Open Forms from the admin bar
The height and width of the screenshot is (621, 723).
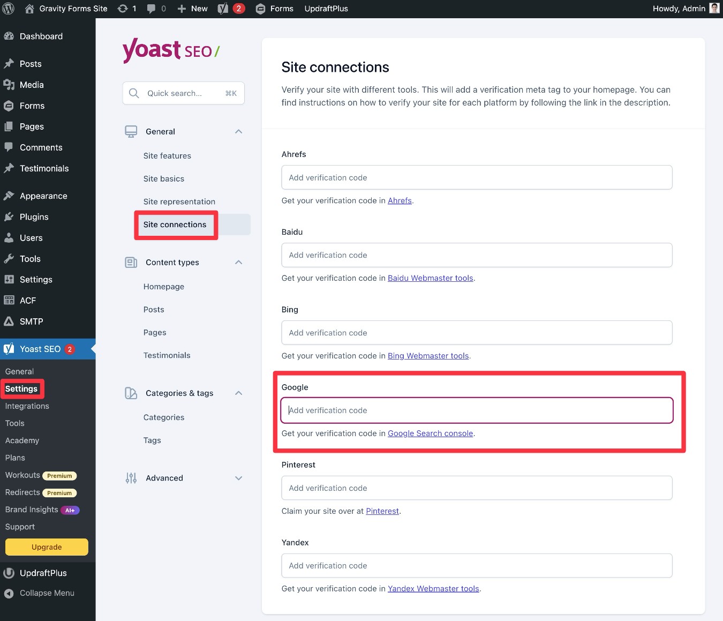pos(274,9)
